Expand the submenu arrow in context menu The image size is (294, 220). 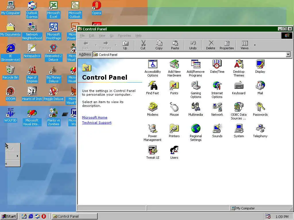point(18,156)
